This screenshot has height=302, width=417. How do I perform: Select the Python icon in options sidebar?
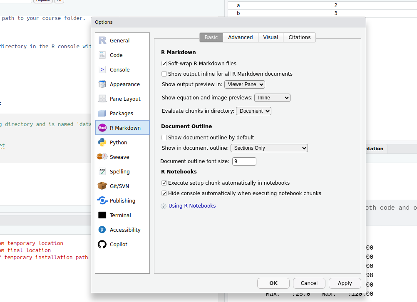click(x=102, y=142)
